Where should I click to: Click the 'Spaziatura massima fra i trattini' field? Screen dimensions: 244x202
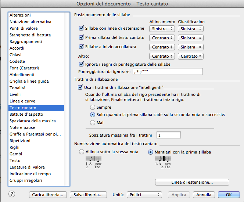(x=169, y=135)
